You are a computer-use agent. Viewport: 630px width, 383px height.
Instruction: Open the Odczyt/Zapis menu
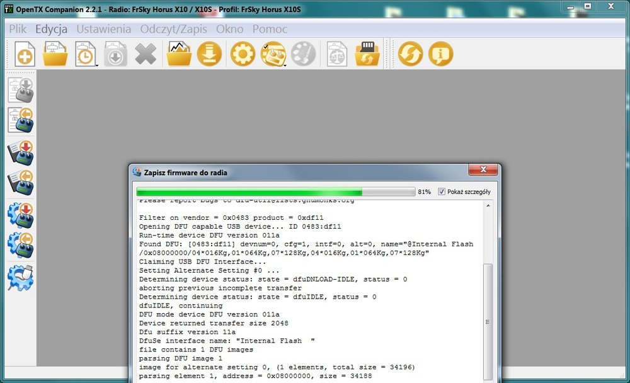click(174, 29)
